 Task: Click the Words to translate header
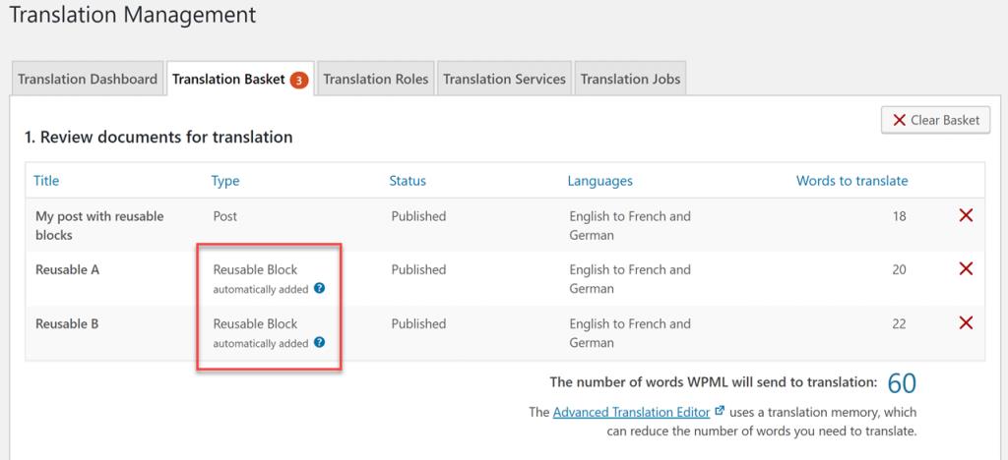click(851, 181)
